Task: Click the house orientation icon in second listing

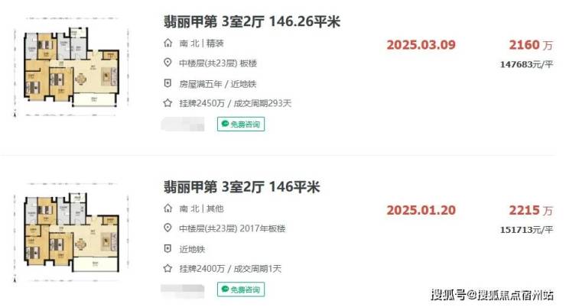Action: 168,208
